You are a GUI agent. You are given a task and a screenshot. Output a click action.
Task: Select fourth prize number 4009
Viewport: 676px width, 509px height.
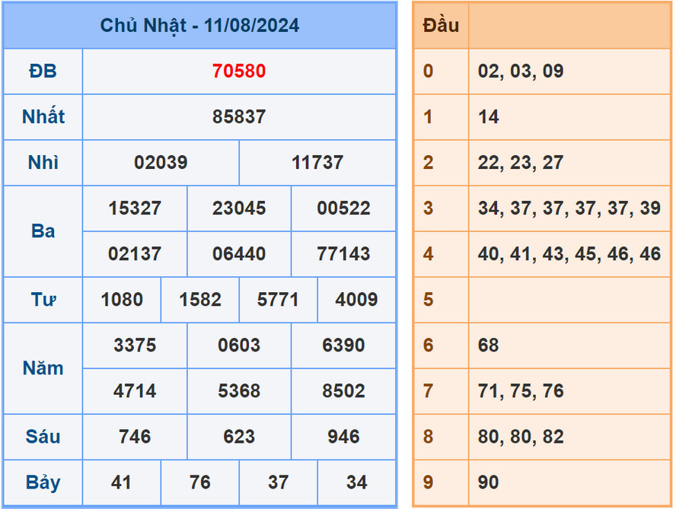(x=356, y=299)
